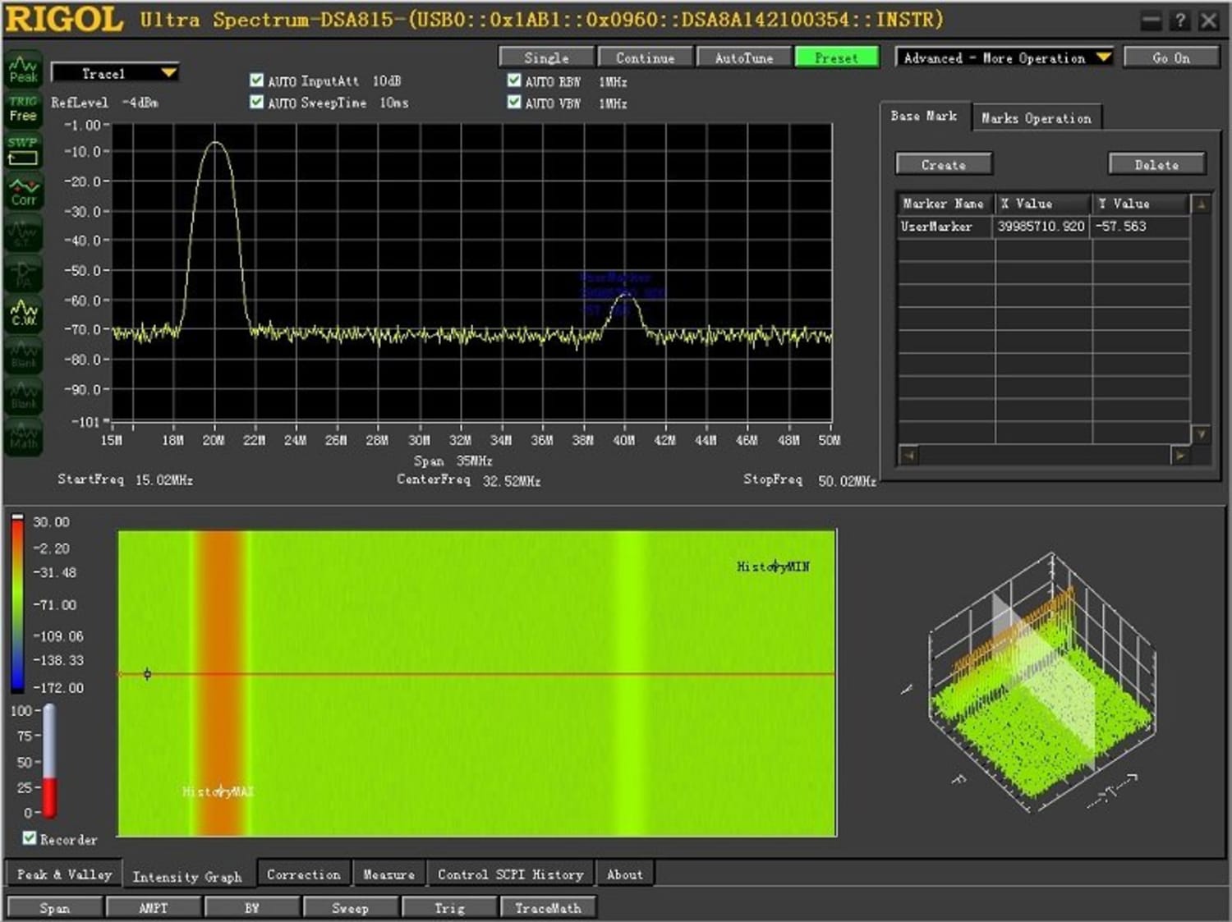The width and height of the screenshot is (1232, 922).
Task: Disable AUTO SweepTime
Action: coord(255,102)
